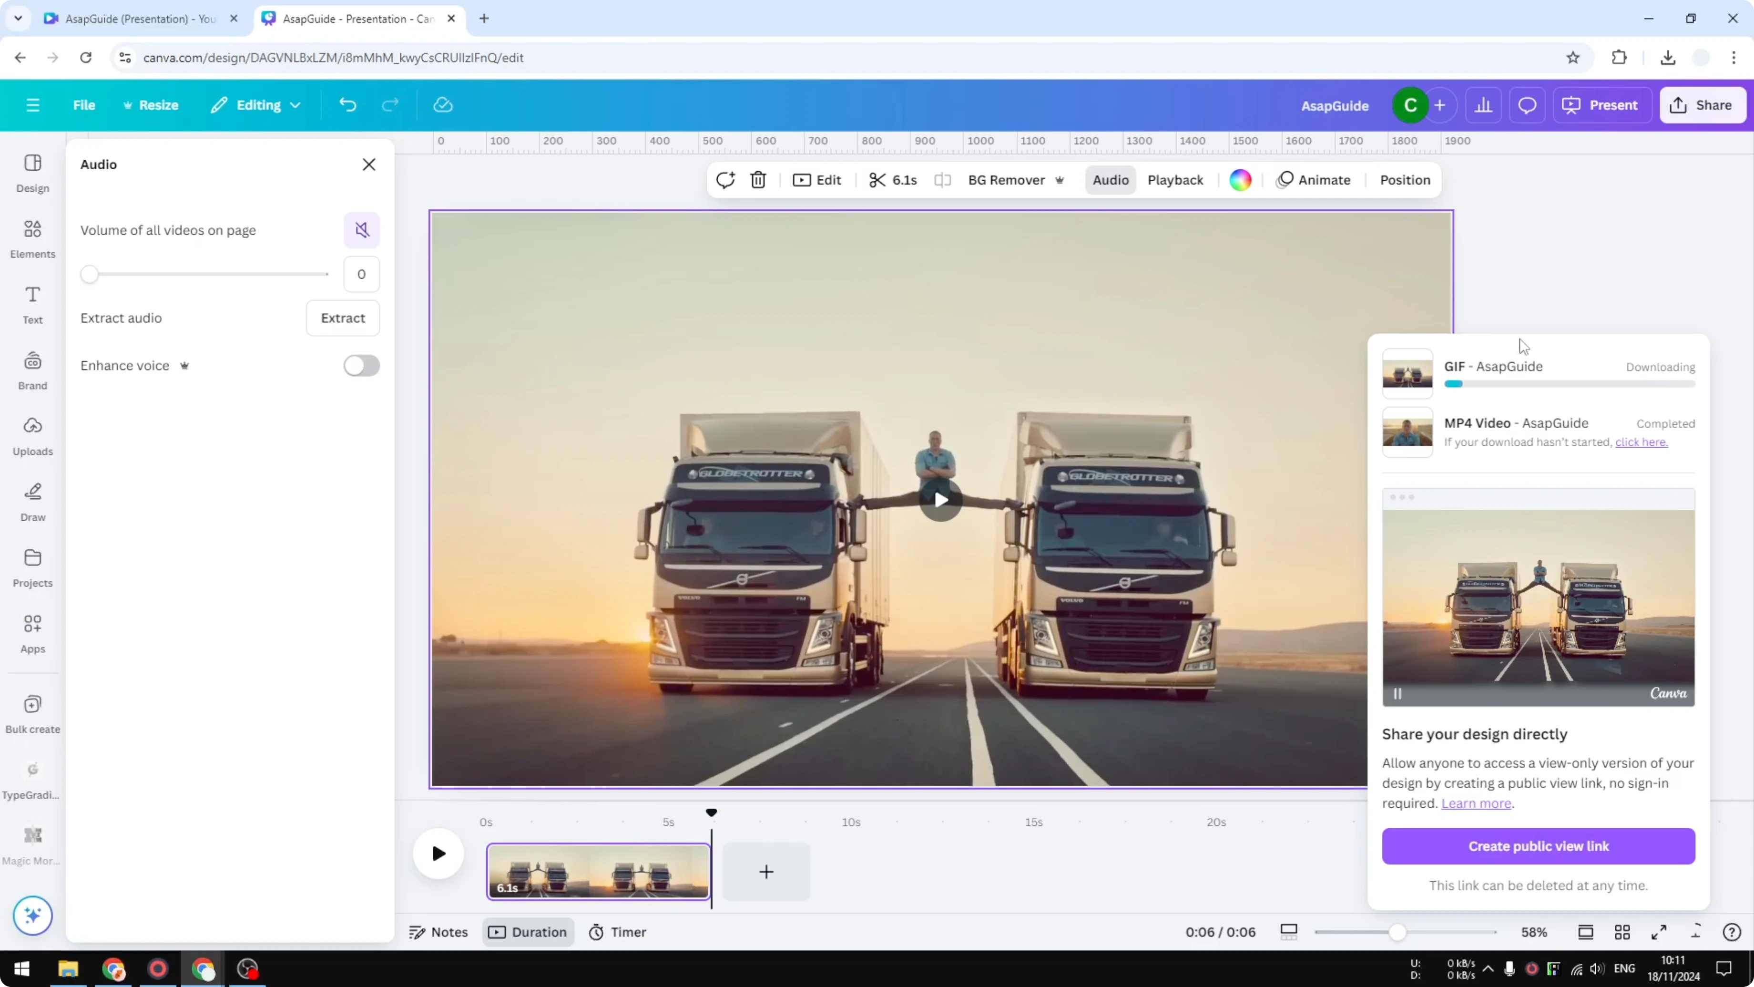Switch to the Notes tab
Screen dimensions: 1754x987
click(438, 932)
